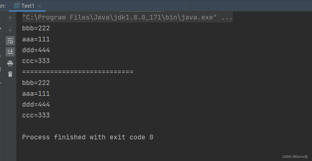The image size is (312, 161).
Task: Click the CSDN @Demo龙 watermark
Action: click(x=295, y=156)
